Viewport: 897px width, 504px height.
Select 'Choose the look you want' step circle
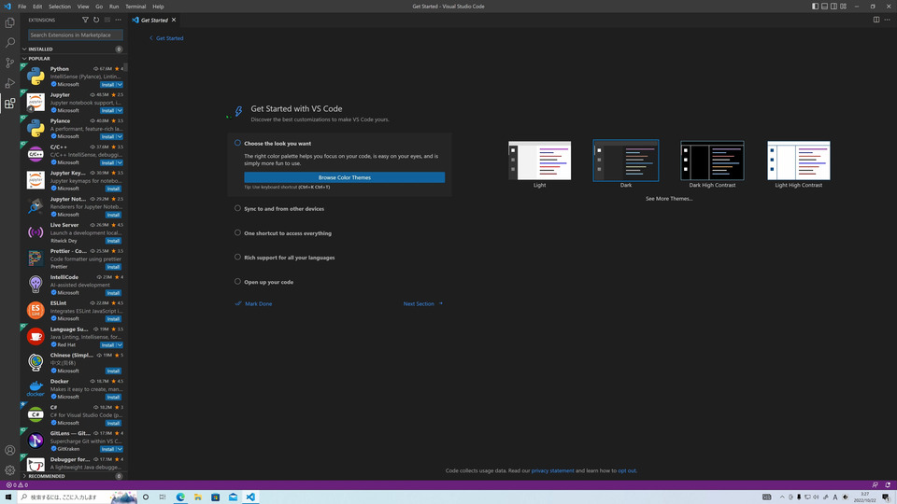pos(237,143)
